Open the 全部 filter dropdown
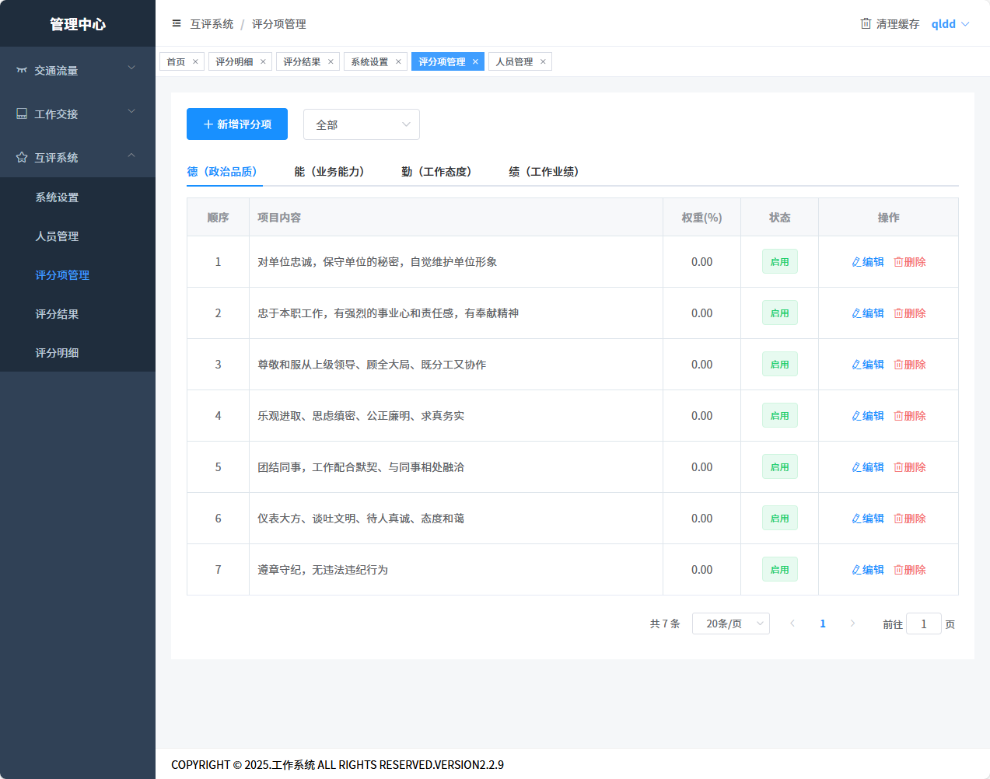Image resolution: width=990 pixels, height=779 pixels. coord(361,124)
